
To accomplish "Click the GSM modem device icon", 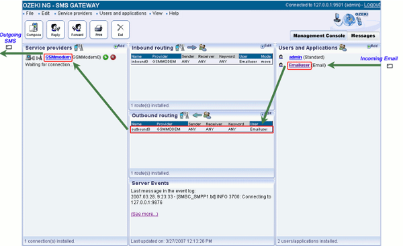I will pyautogui.click(x=34, y=58).
